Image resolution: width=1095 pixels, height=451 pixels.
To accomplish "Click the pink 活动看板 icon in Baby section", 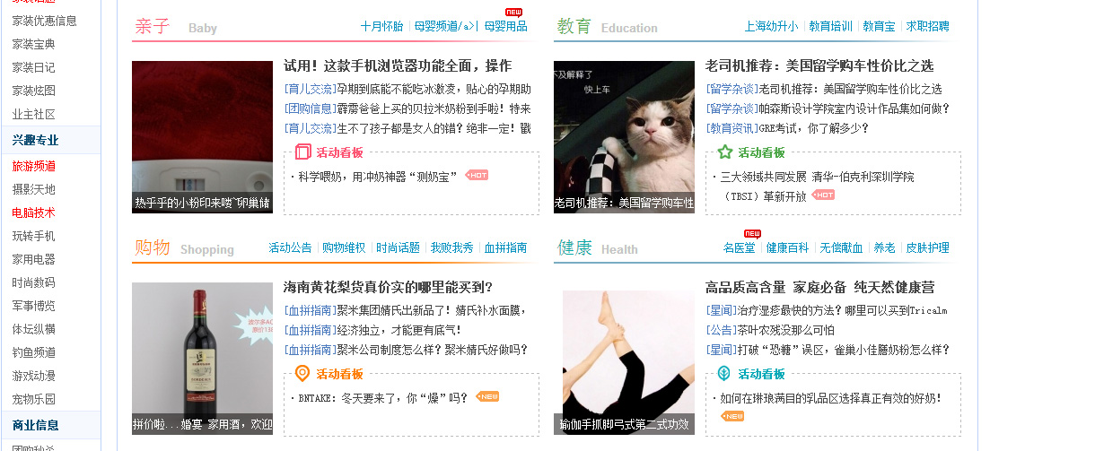I will coord(303,152).
